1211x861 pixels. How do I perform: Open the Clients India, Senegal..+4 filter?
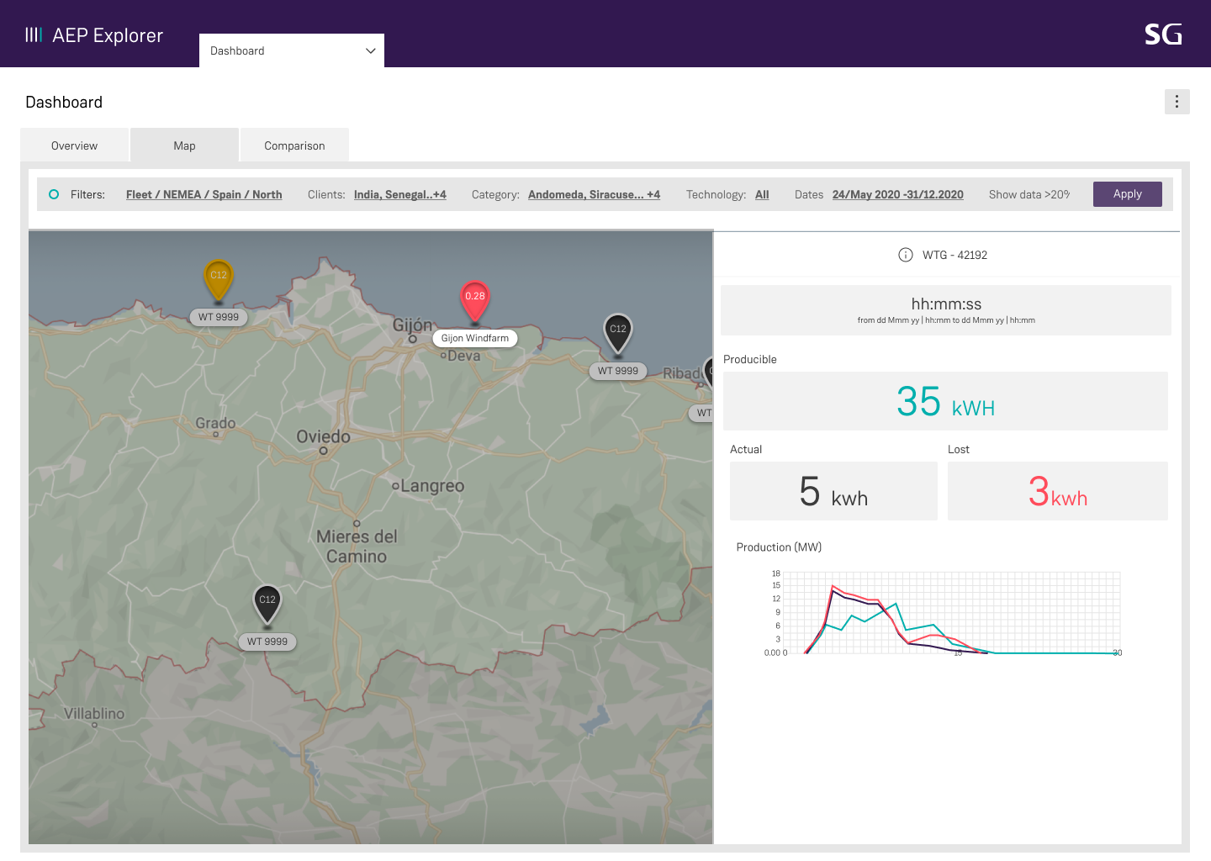click(400, 194)
